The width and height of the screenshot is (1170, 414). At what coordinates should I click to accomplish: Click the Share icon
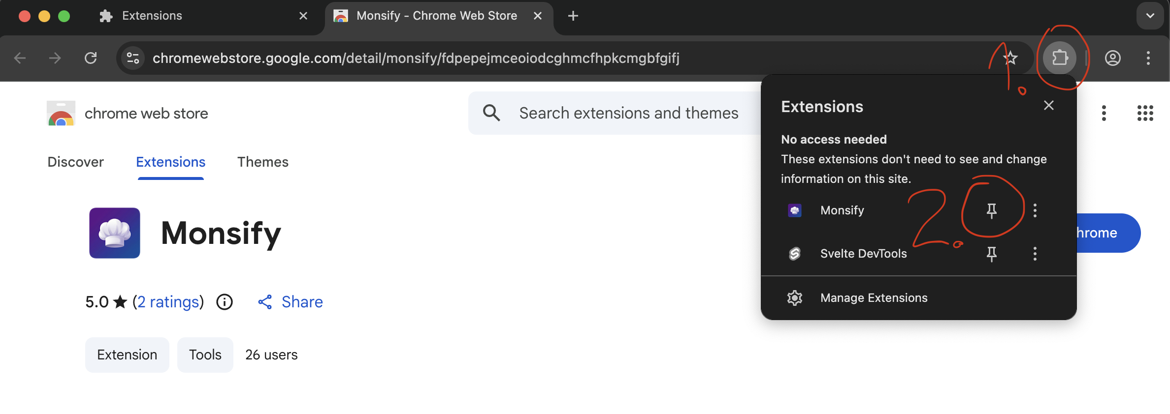click(265, 302)
